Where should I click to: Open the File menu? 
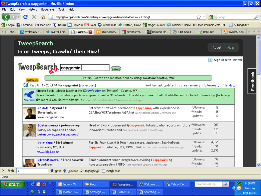pos(4,10)
